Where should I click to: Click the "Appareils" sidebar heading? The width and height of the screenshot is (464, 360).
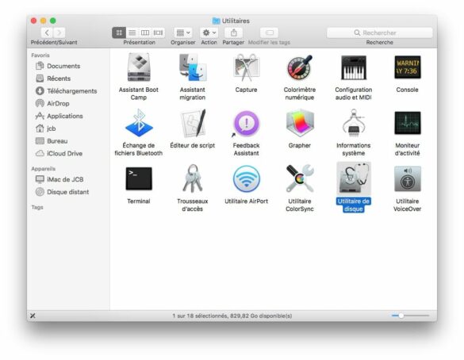click(x=43, y=169)
